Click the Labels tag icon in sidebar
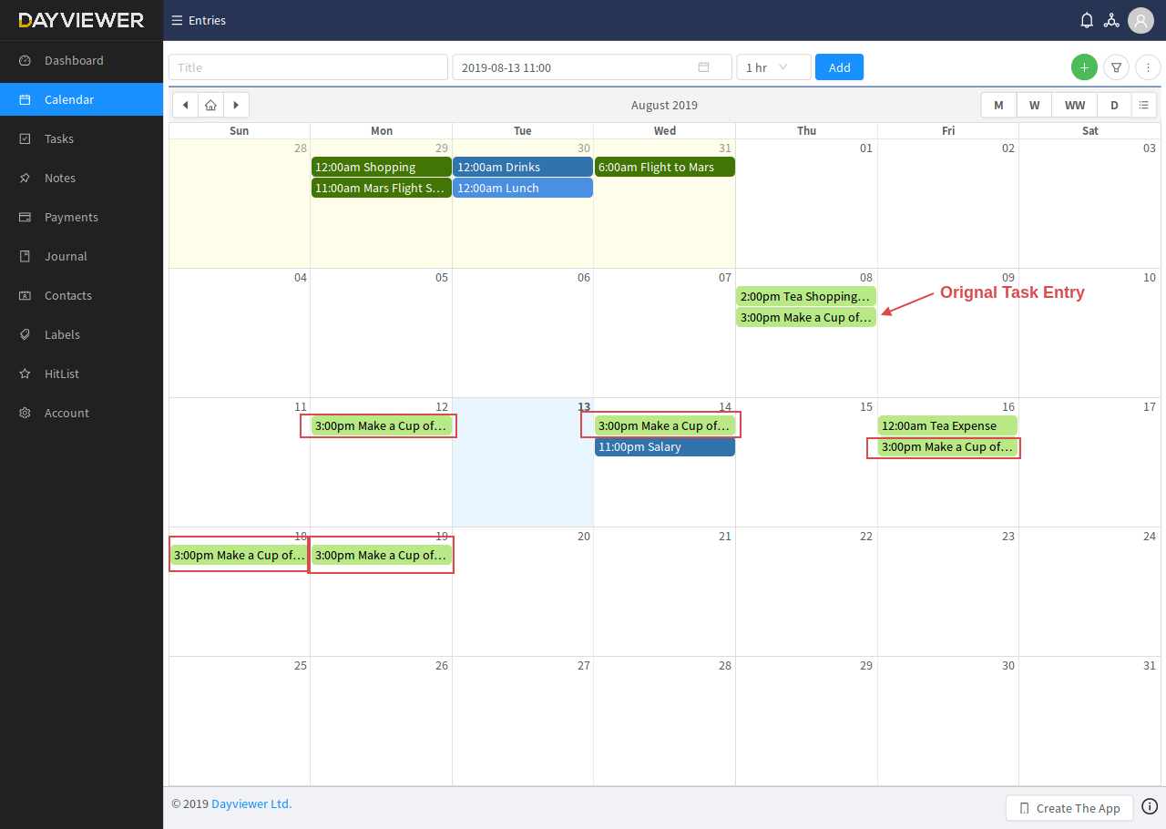The height and width of the screenshot is (829, 1166). tap(26, 334)
